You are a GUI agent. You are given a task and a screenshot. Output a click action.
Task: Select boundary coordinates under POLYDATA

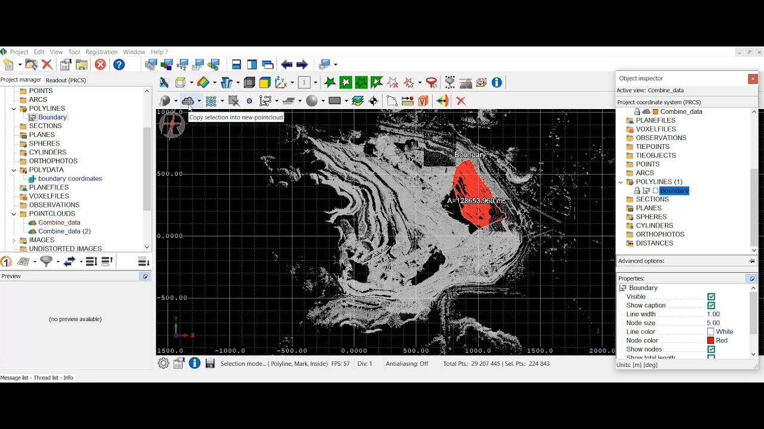70,179
